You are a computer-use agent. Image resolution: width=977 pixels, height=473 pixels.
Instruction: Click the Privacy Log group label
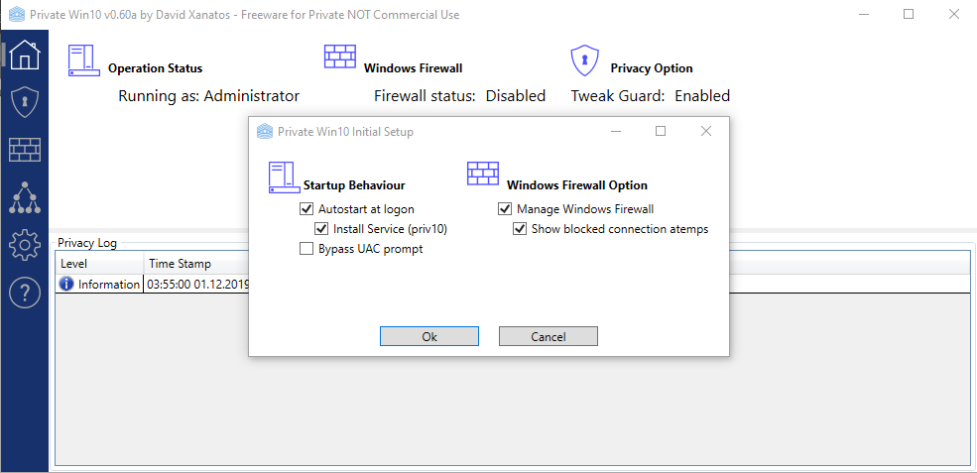pos(86,243)
